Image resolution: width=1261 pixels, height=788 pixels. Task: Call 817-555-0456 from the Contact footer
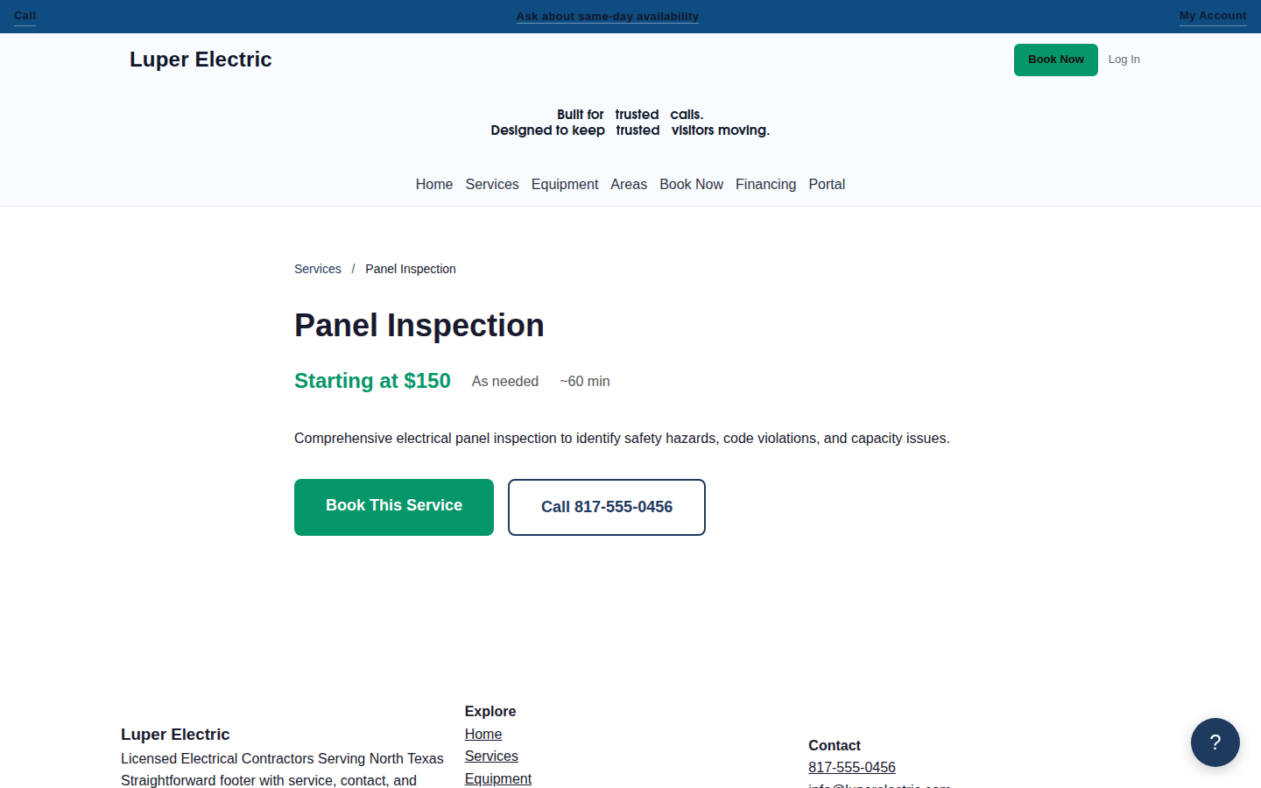click(851, 767)
